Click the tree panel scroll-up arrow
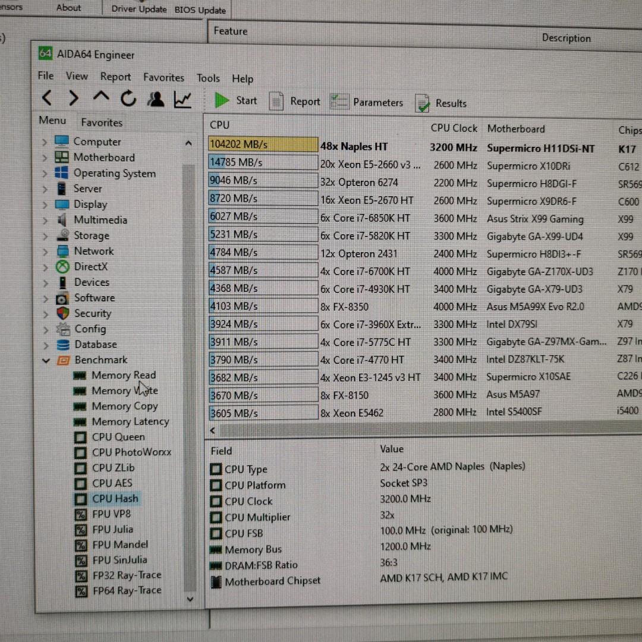Screen dimensions: 642x642 188,143
